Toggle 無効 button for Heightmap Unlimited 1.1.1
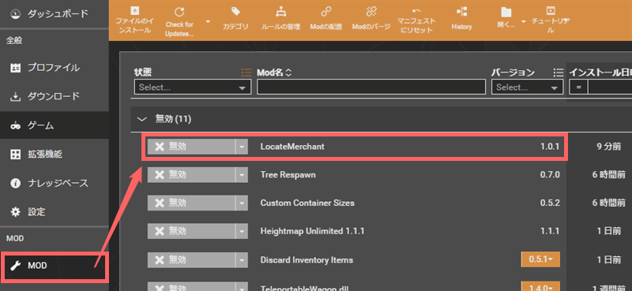 click(191, 231)
